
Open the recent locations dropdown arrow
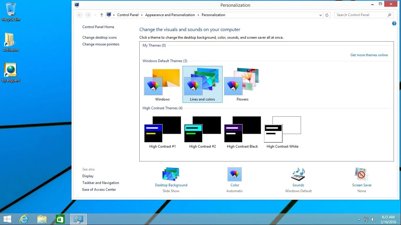click(95, 15)
